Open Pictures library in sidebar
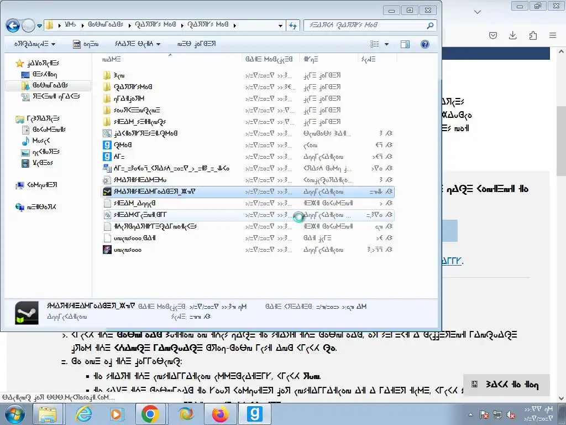This screenshot has height=425, width=566. (x=41, y=152)
